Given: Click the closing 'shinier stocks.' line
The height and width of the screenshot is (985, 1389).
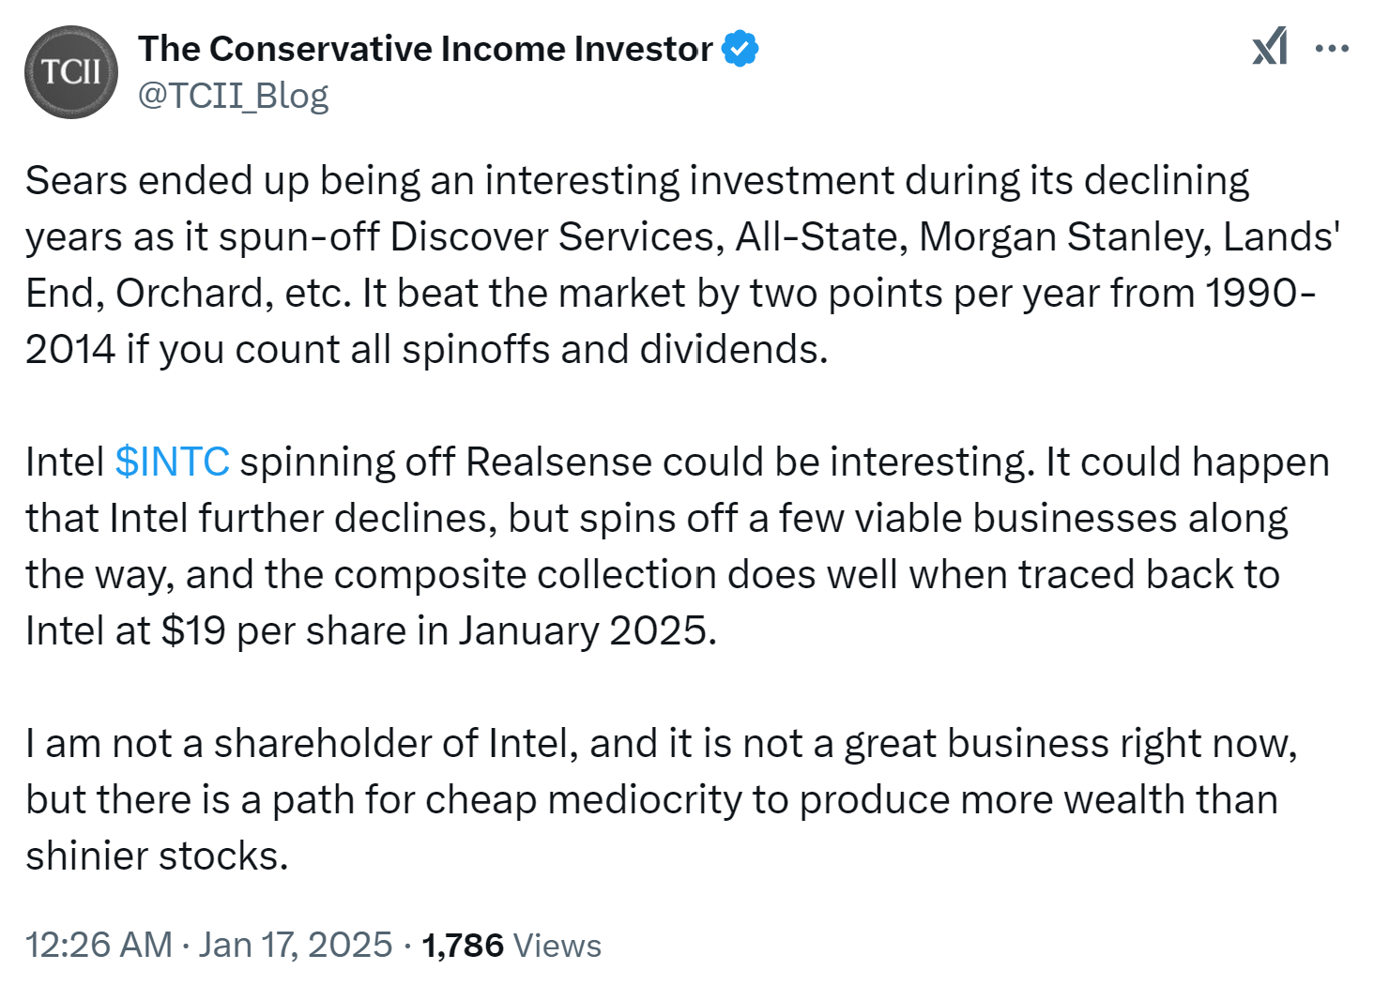Looking at the screenshot, I should [x=157, y=856].
